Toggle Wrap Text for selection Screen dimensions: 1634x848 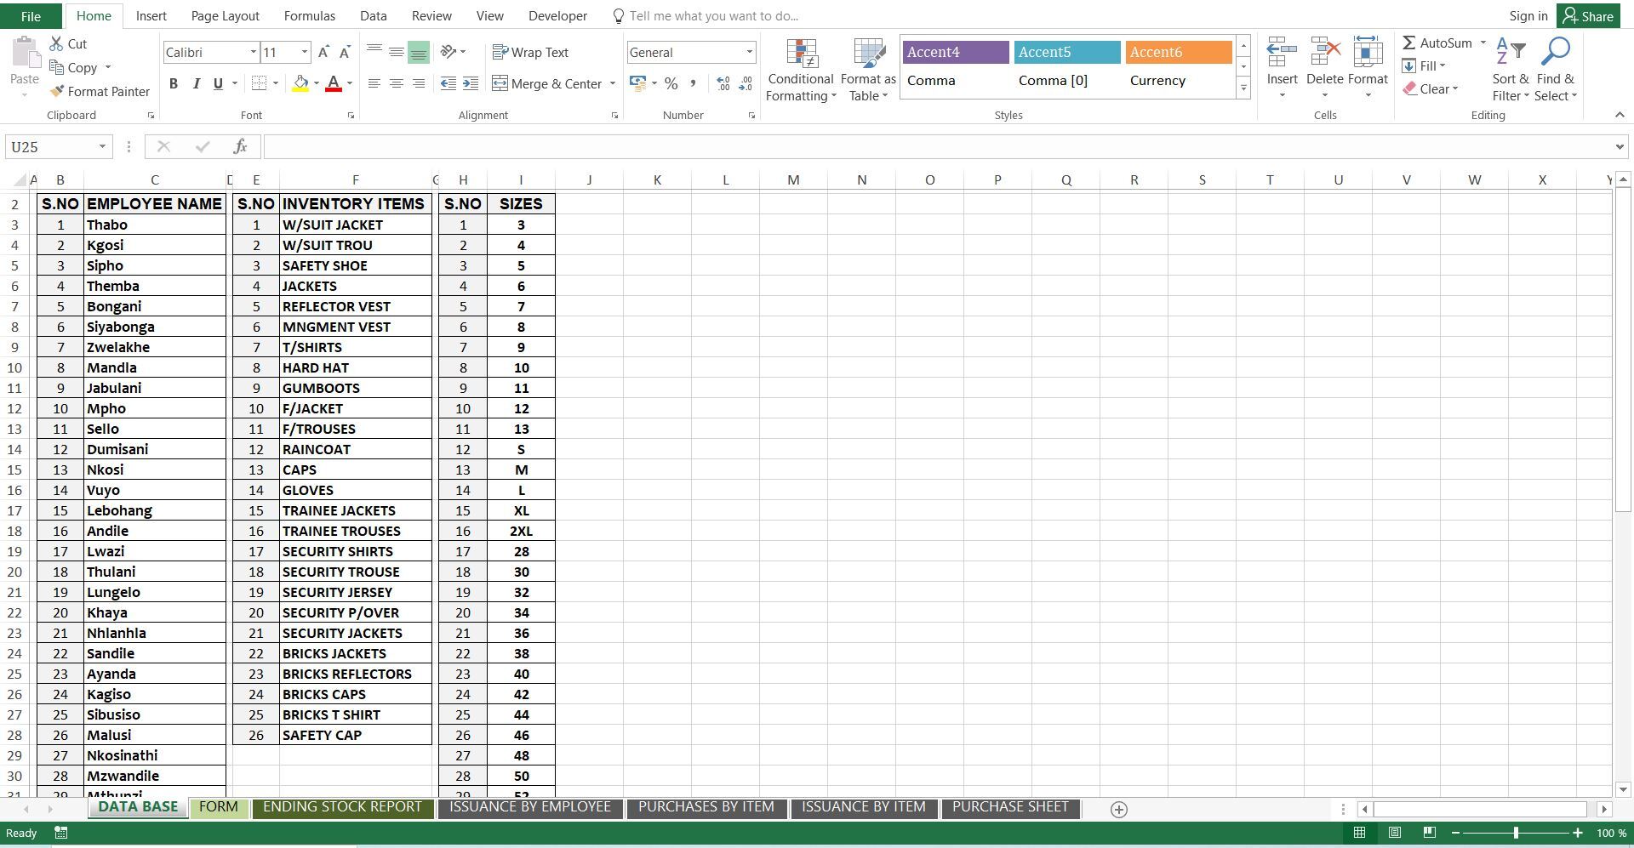pos(530,52)
